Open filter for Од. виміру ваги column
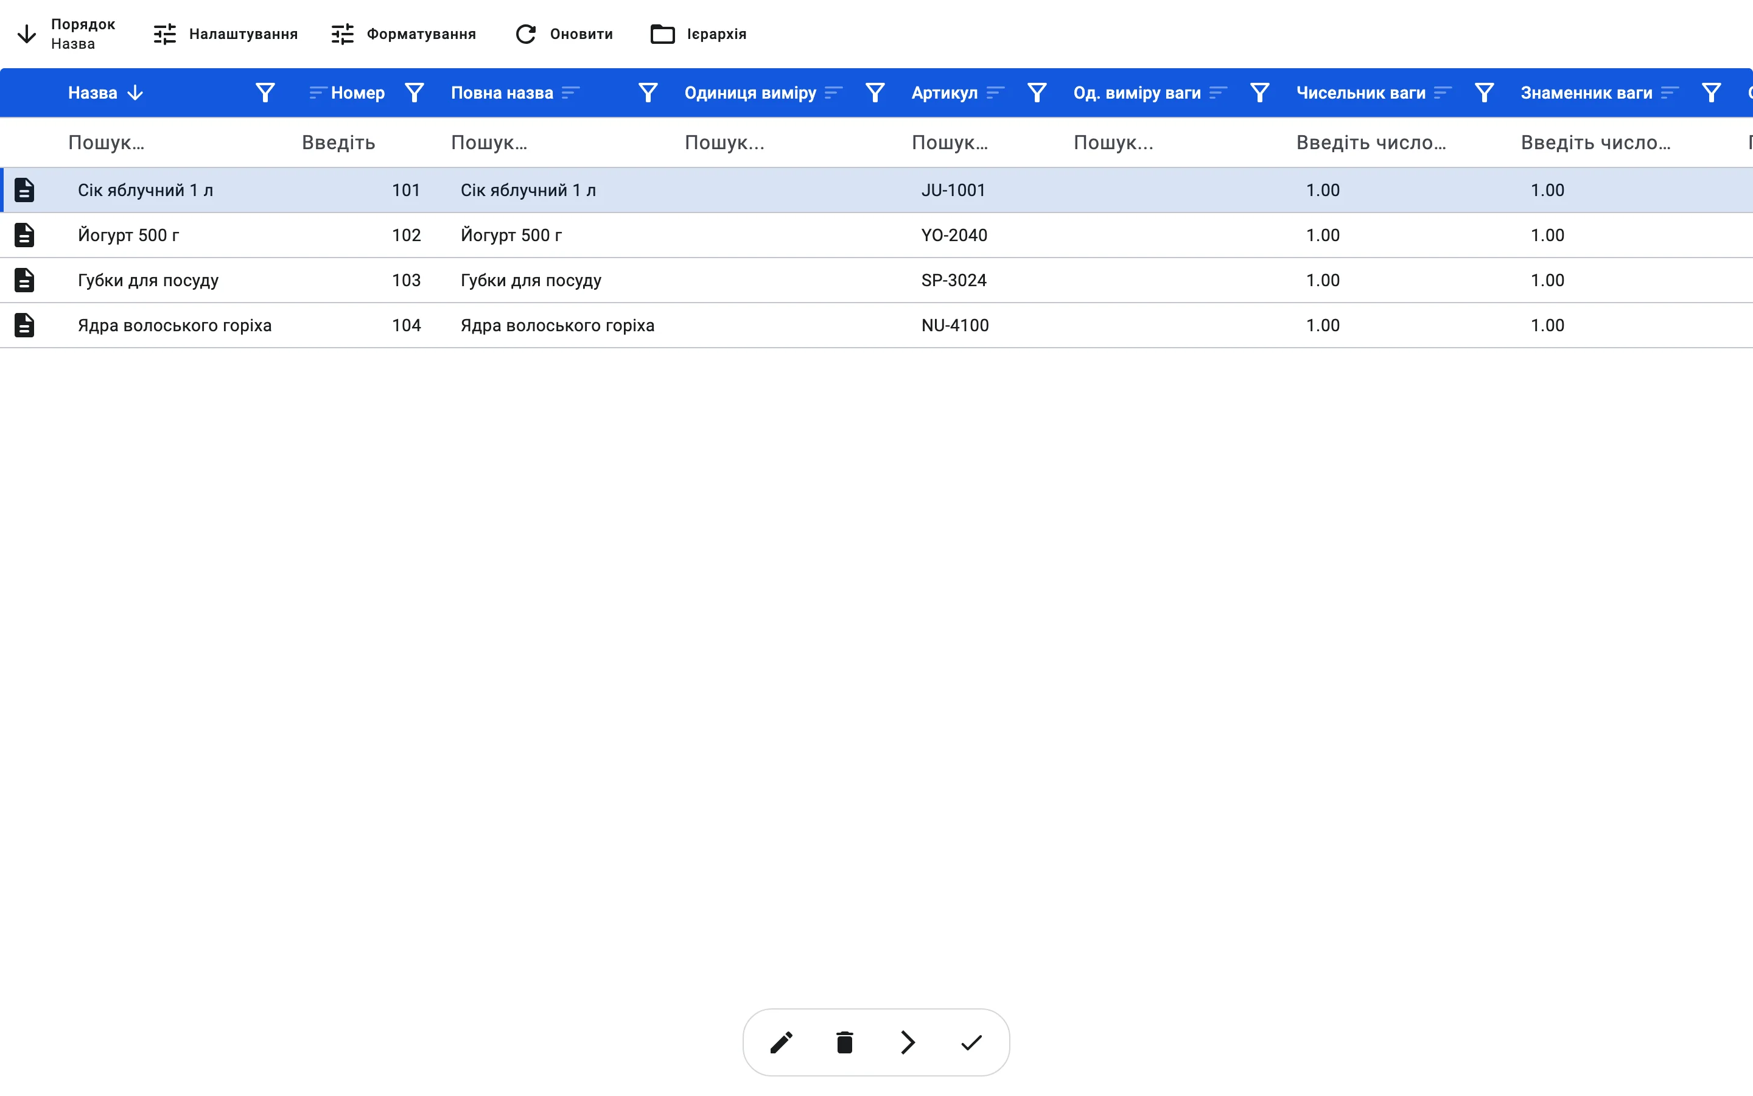 1260,93
